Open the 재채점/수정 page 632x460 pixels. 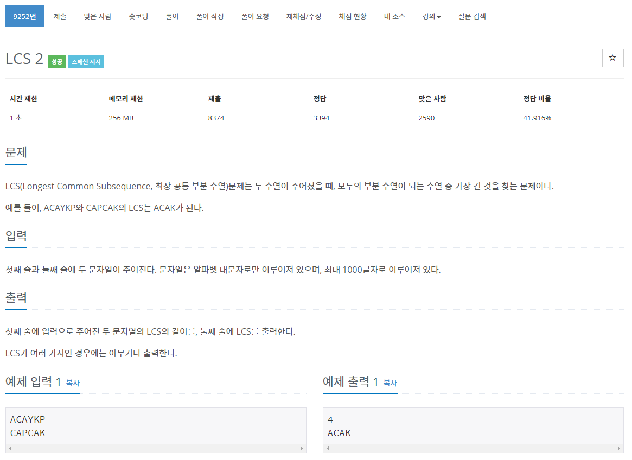click(304, 16)
